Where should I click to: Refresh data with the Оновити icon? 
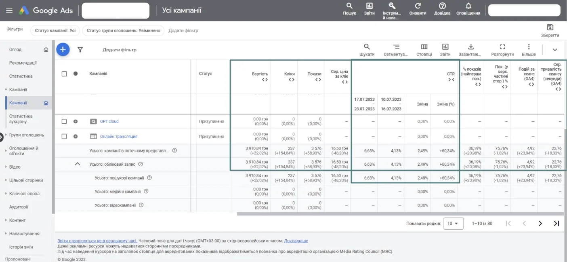point(418,9)
